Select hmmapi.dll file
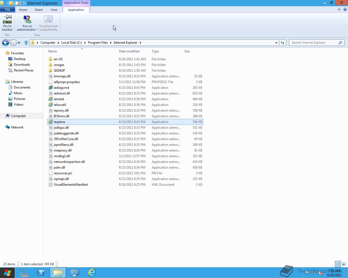Screen dimensions: 348x278 click(125, 76)
